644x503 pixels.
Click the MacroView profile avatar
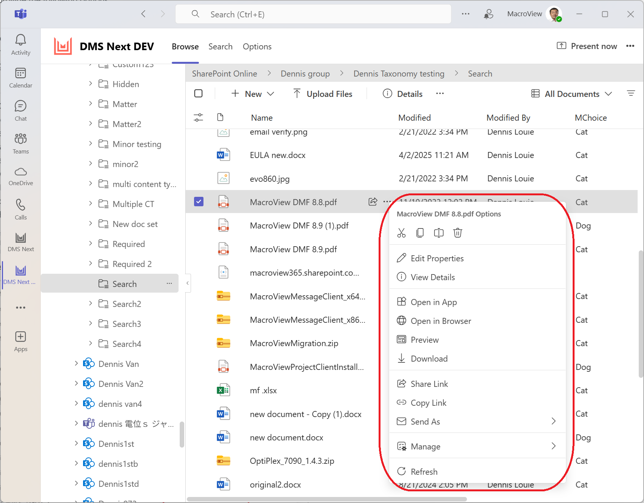coord(554,14)
